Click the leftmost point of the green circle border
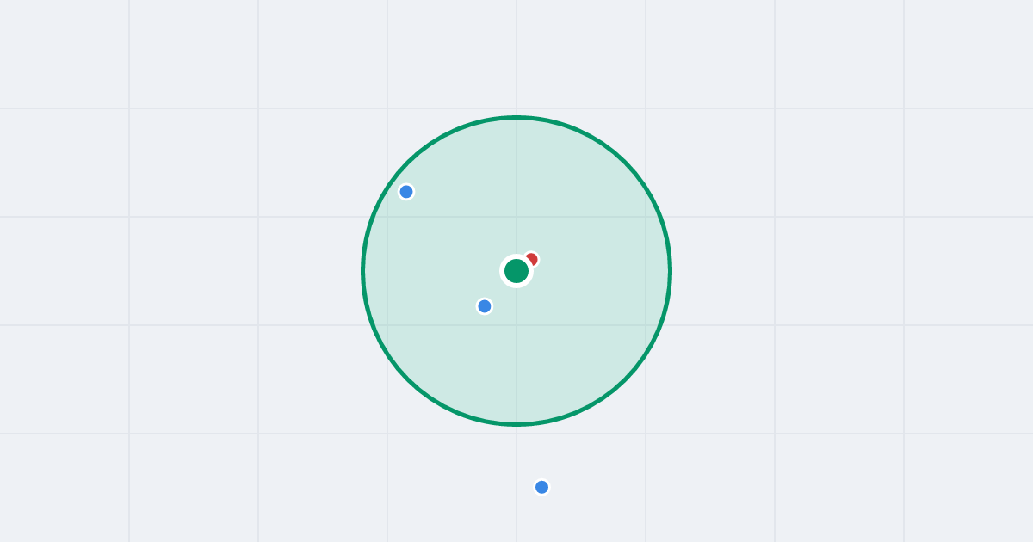The width and height of the screenshot is (1033, 542). tap(363, 271)
